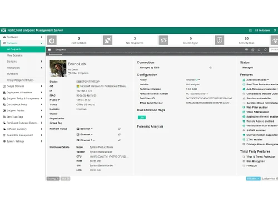The width and height of the screenshot is (278, 208).
Task: Collapse the Endpoints menu chevron
Action: point(41,43)
